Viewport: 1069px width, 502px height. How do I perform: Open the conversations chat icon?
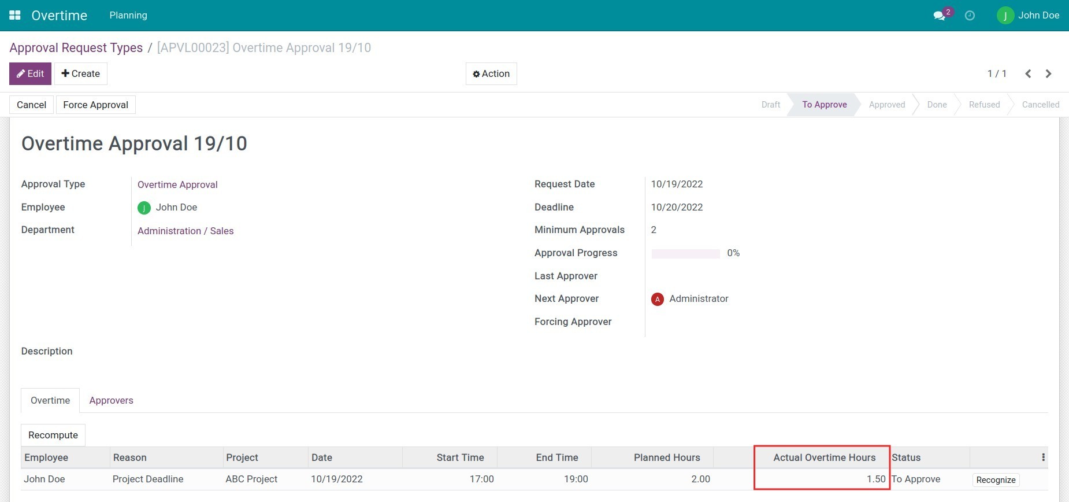point(940,16)
